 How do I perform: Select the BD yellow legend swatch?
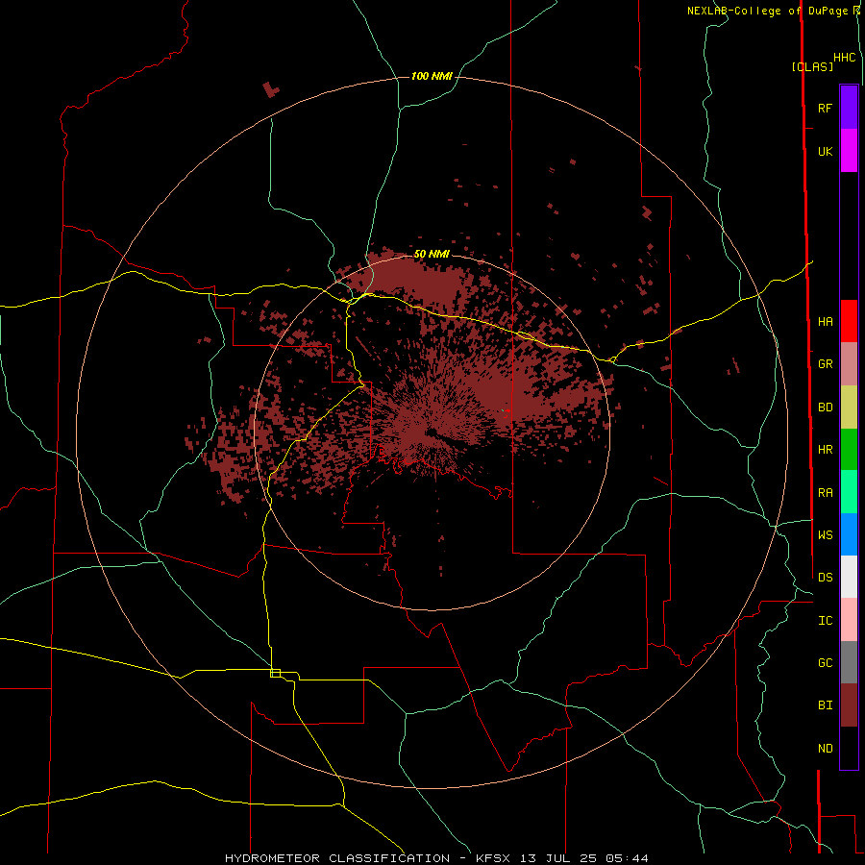(x=849, y=408)
